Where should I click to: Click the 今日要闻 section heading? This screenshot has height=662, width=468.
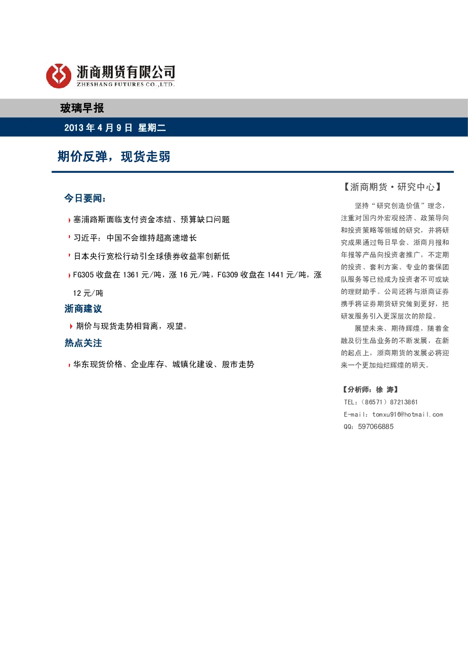[85, 198]
